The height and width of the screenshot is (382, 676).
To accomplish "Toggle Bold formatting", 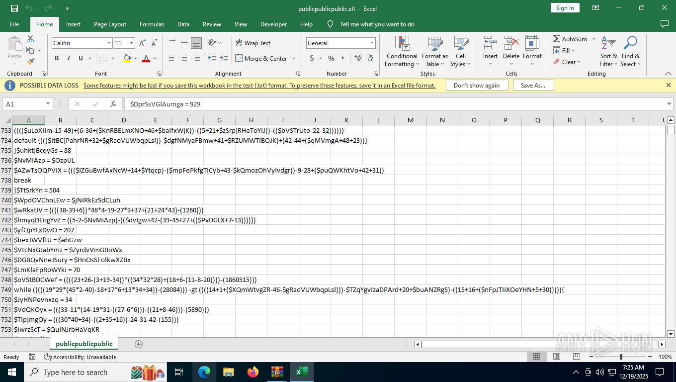I will tap(57, 59).
